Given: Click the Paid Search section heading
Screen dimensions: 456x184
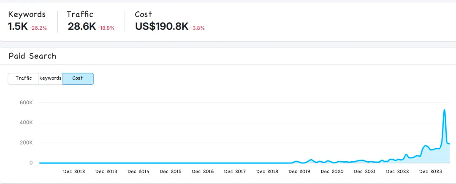Looking at the screenshot, I should (33, 56).
